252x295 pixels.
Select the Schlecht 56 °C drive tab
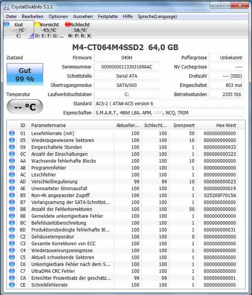coord(80,30)
